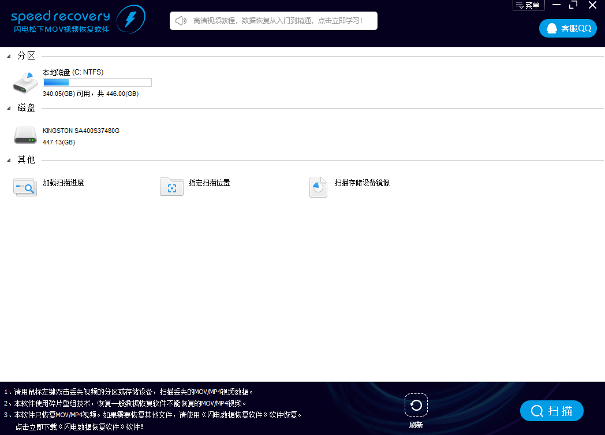
Task: Click 闪电松下MOV视频恢复软件 subtitle
Action: pyautogui.click(x=62, y=29)
